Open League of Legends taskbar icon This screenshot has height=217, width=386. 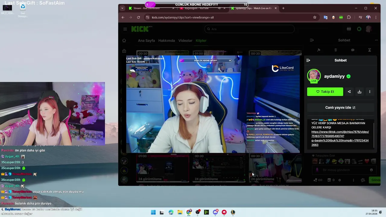(233, 212)
